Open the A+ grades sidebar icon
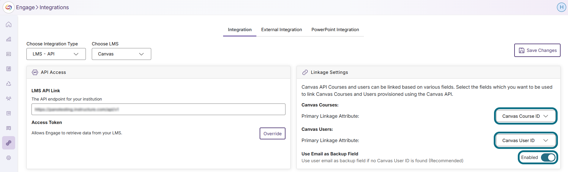 (x=9, y=54)
